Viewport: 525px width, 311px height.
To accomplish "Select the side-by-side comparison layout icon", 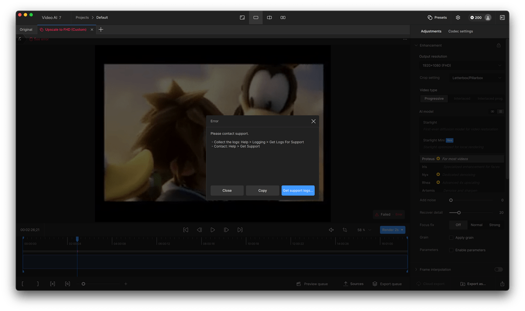I will tap(283, 17).
